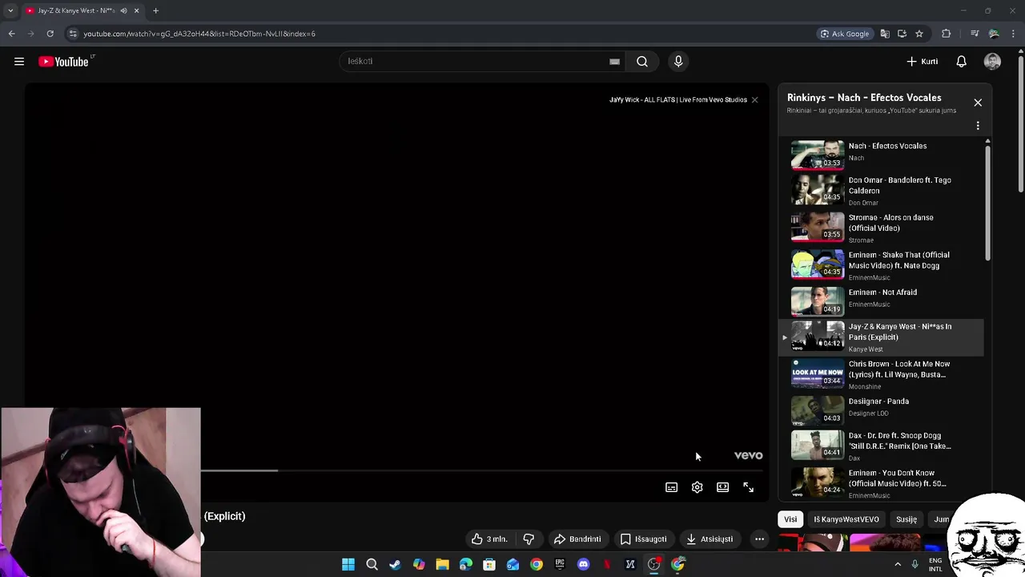Like the video with 3 mln. likes
Viewport: 1025px width, 577px height.
pos(488,539)
